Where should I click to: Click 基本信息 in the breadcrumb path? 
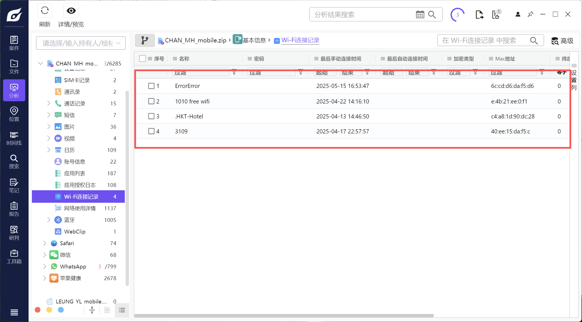click(x=254, y=40)
